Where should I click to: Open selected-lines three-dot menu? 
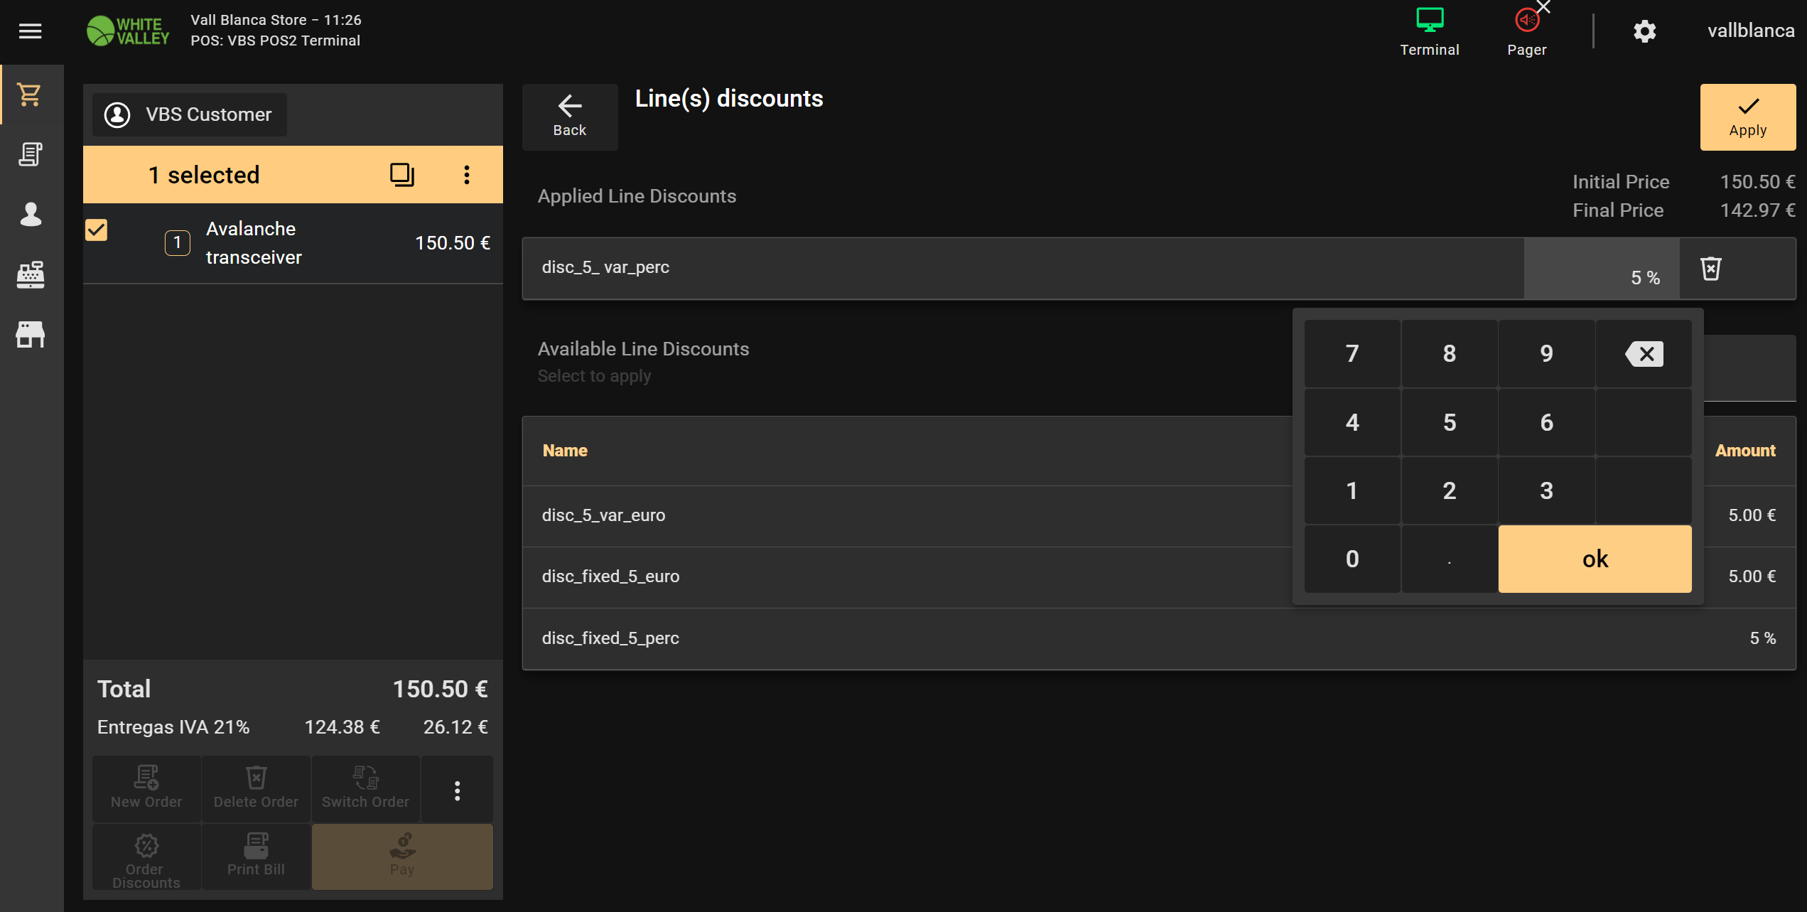point(466,175)
